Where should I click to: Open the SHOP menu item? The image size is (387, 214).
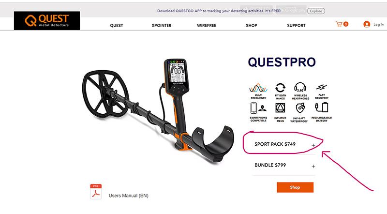[x=251, y=26]
